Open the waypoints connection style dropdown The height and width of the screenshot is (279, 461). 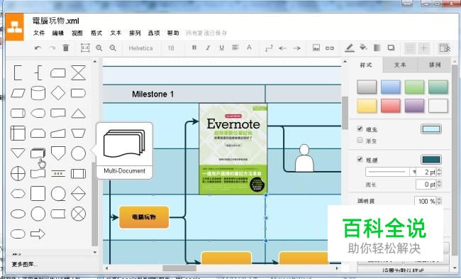[x=269, y=48]
